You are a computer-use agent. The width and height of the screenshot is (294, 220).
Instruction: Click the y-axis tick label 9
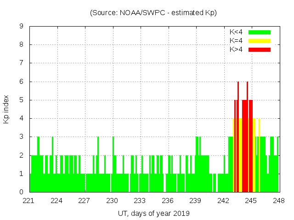(x=21, y=27)
